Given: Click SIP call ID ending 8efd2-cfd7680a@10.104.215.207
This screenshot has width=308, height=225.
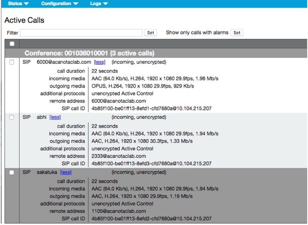Looking at the screenshot, I should tap(151, 219).
